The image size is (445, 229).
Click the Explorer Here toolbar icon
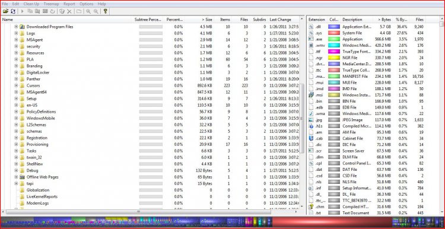point(37,11)
